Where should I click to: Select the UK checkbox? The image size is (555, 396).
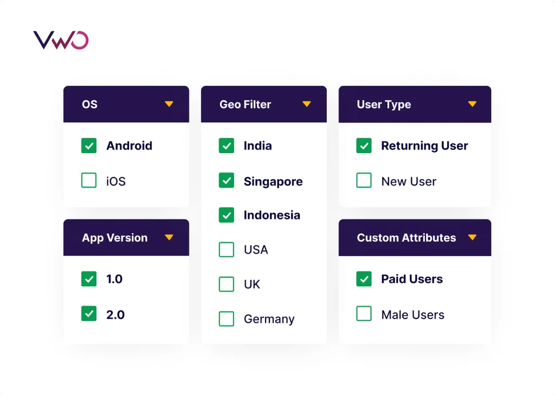click(x=227, y=284)
